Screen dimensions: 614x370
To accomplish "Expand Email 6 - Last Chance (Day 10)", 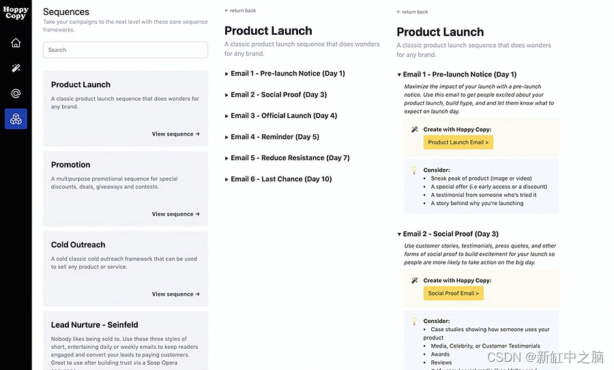I will coord(280,179).
